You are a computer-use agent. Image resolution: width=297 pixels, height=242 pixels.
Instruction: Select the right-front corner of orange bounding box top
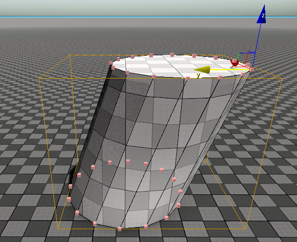282,78
